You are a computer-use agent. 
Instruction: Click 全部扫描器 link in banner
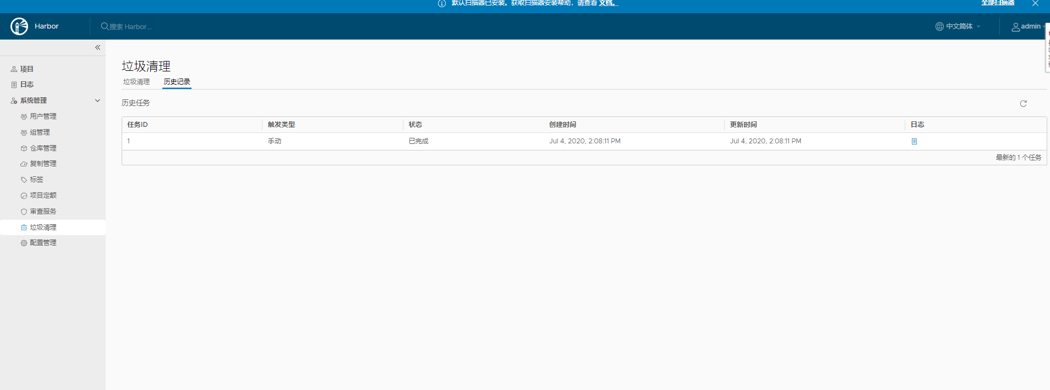(998, 3)
